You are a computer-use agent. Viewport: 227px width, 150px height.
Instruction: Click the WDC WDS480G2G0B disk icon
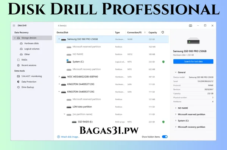tap(64, 77)
